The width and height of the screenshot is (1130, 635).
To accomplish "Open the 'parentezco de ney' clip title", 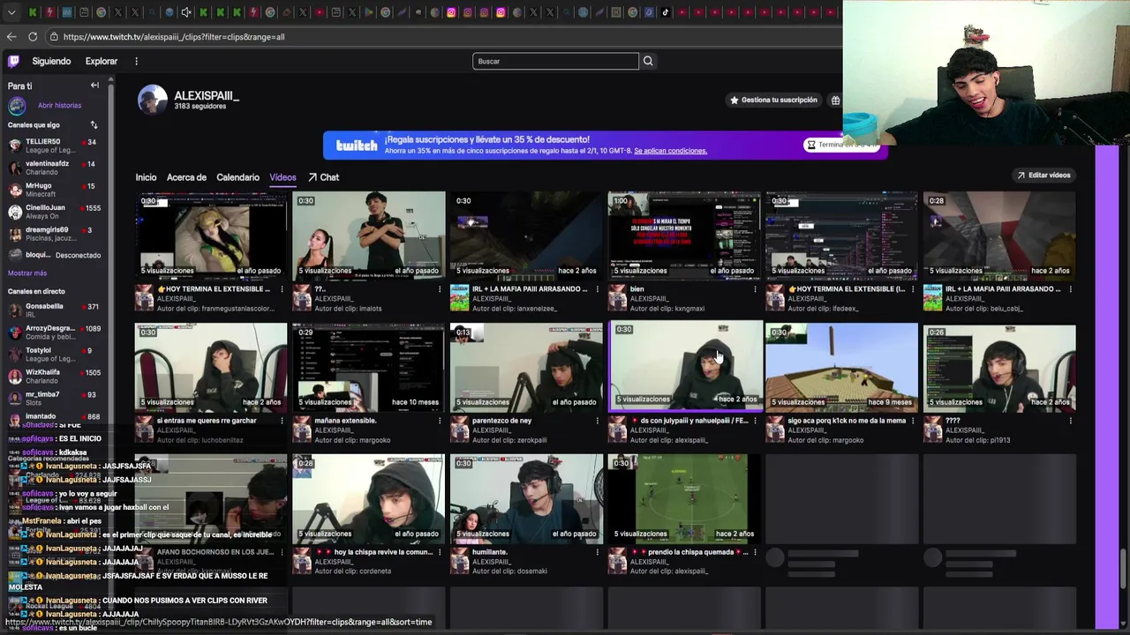I will [x=501, y=421].
